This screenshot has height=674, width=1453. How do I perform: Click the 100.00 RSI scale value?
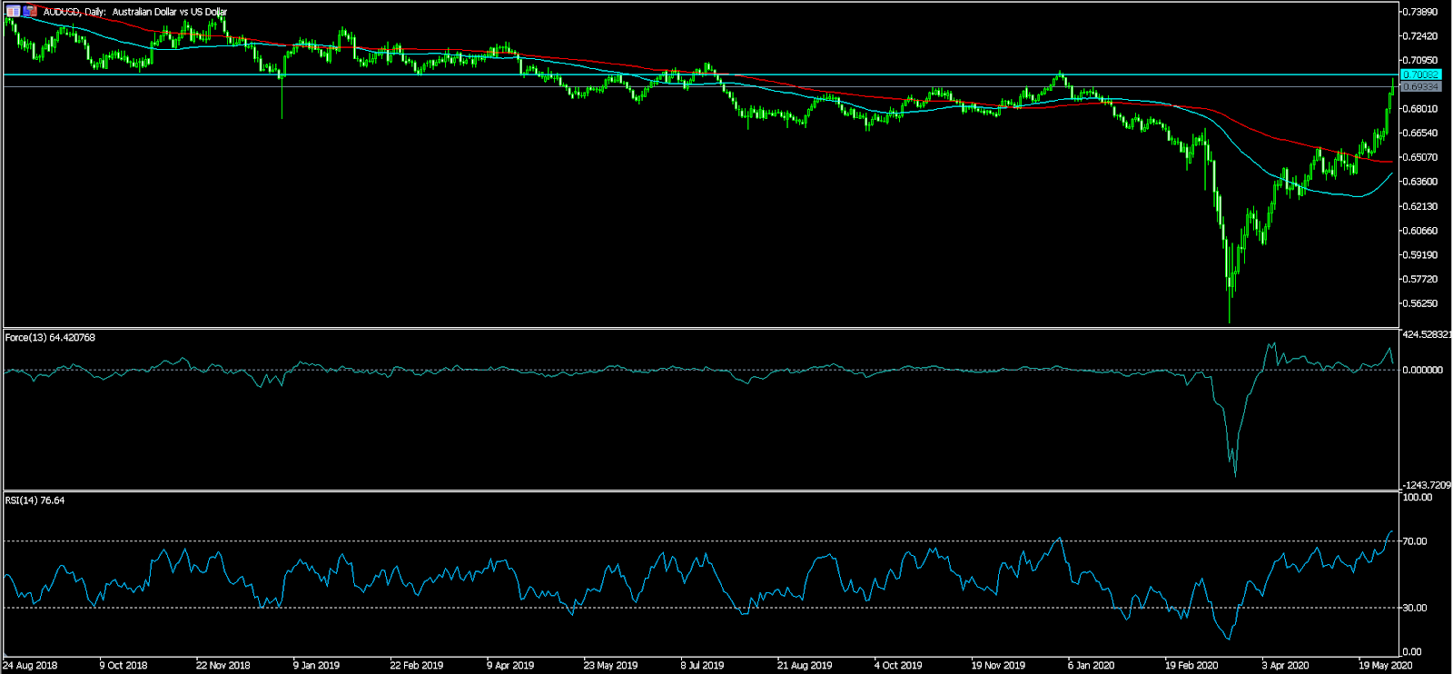[1418, 498]
